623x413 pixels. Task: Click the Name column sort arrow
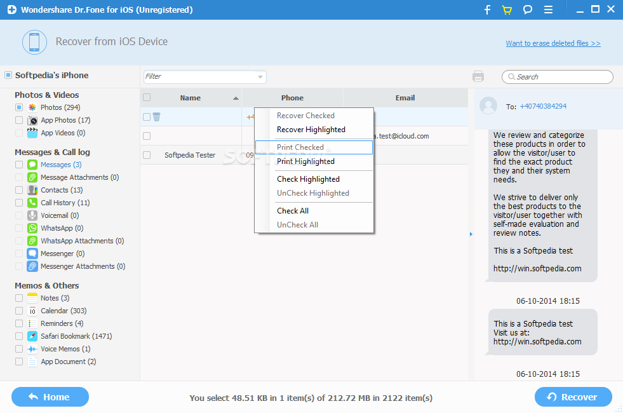coord(236,98)
